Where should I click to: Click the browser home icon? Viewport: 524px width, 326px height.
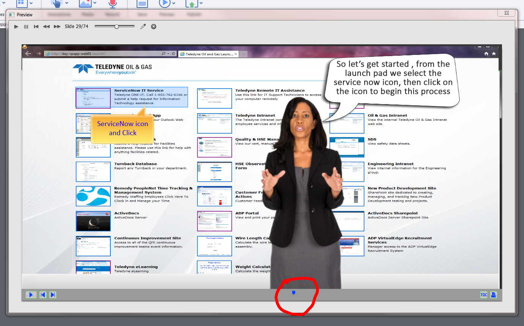pyautogui.click(x=486, y=54)
